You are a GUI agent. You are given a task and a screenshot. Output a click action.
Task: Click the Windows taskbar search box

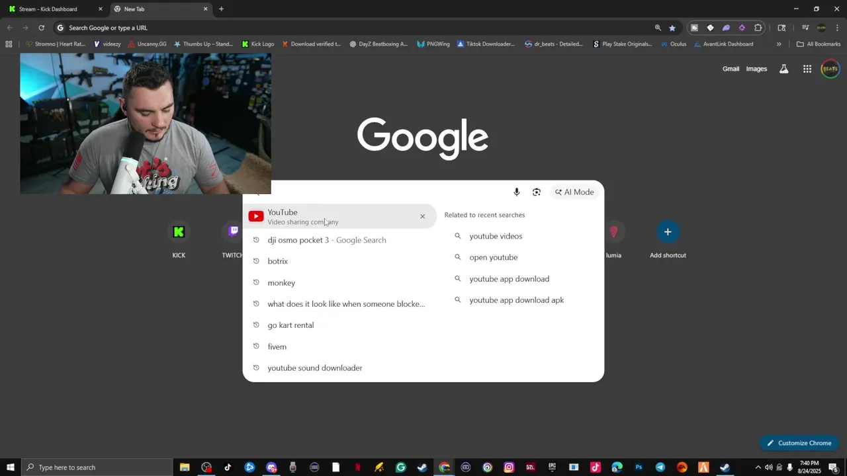[97, 467]
